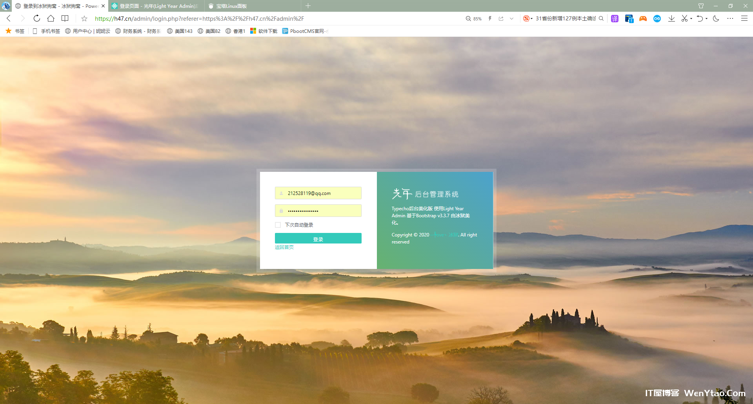753x404 pixels.
Task: Bookmark this page with the star icon
Action: (x=84, y=18)
